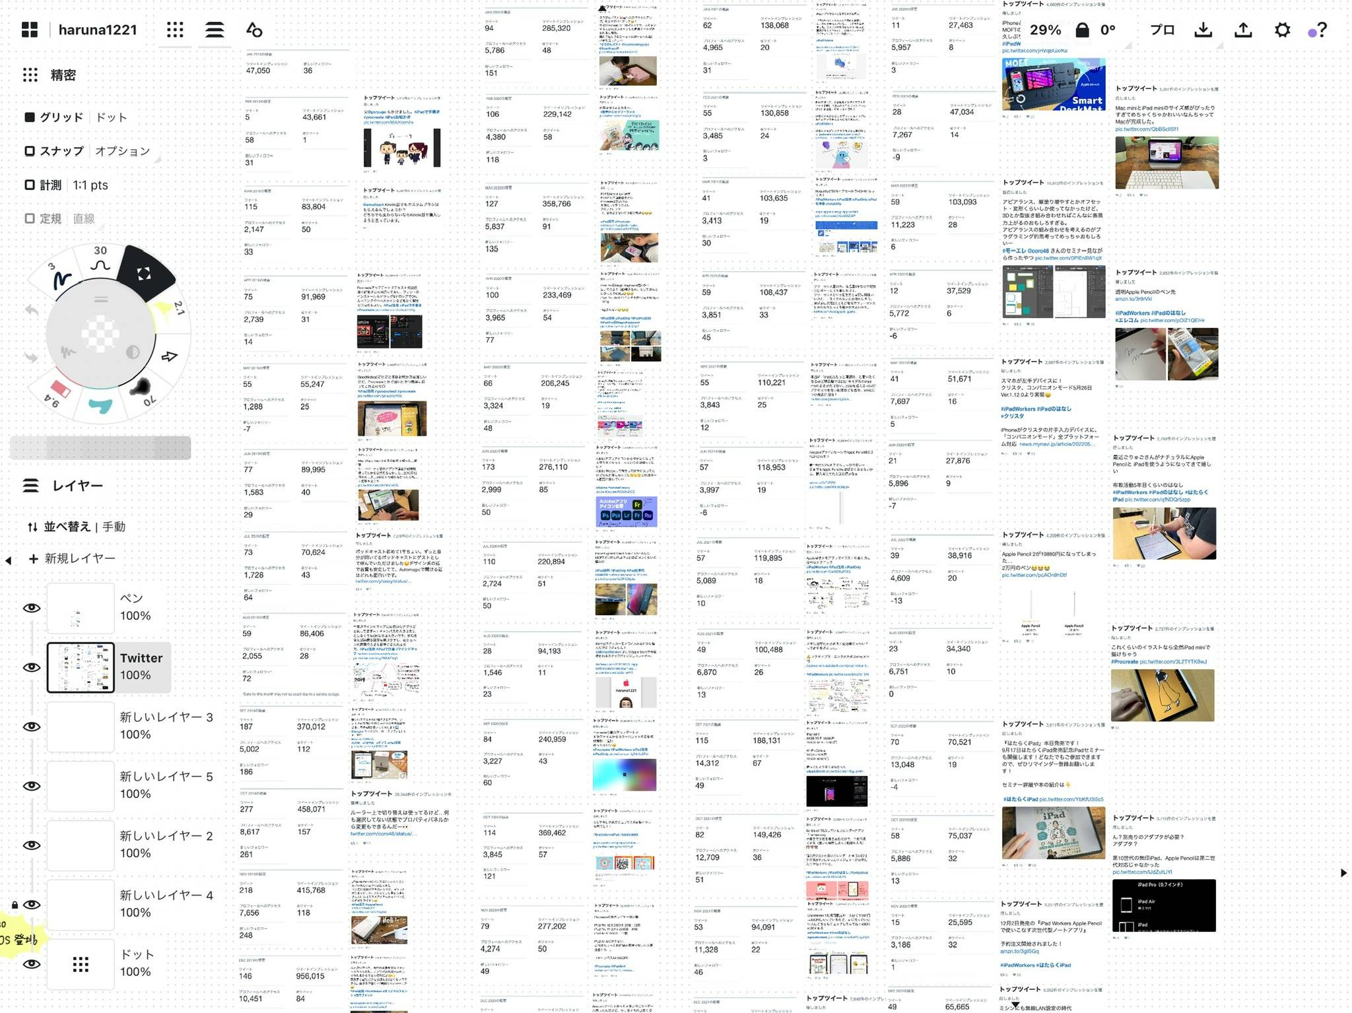The image size is (1352, 1013).
Task: Select the wavy line tool labeled 30
Action: pos(100,259)
